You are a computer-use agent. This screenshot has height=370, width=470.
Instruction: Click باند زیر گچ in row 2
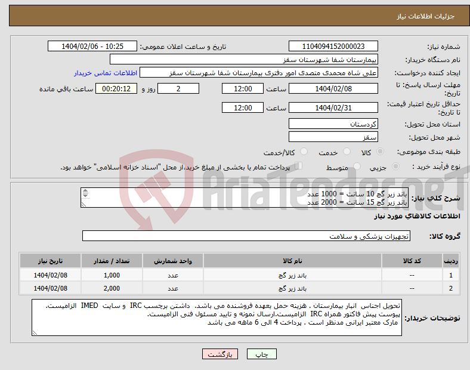[292, 288]
